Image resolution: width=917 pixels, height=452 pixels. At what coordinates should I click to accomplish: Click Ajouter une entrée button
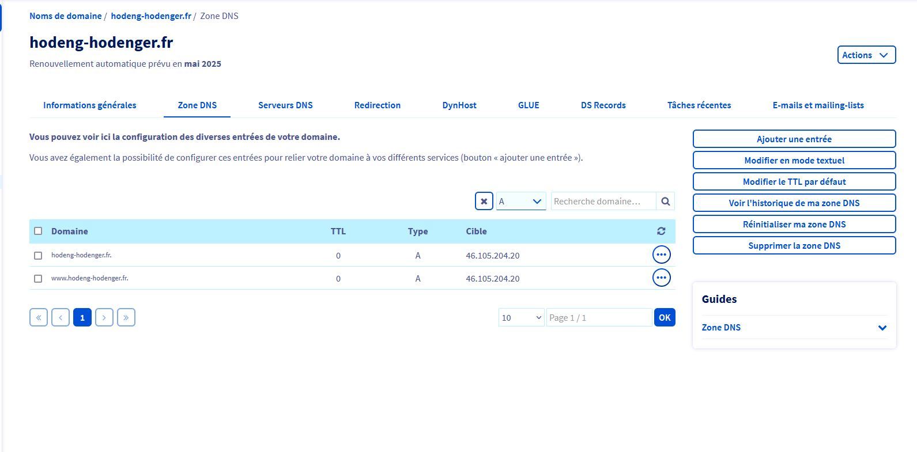[x=794, y=139]
